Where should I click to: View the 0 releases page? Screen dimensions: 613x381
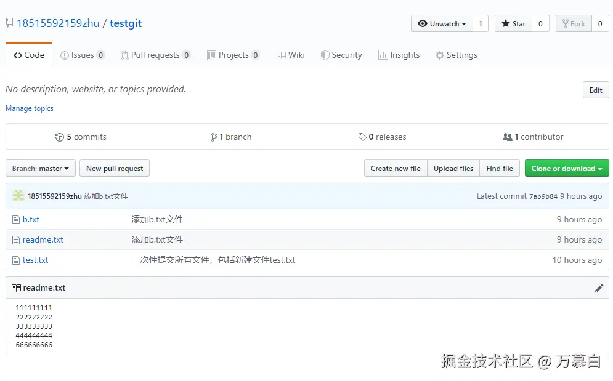click(x=383, y=137)
